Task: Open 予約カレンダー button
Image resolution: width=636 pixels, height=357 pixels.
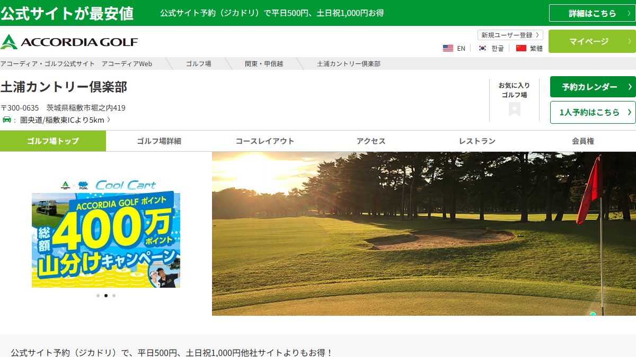Action: click(x=593, y=87)
